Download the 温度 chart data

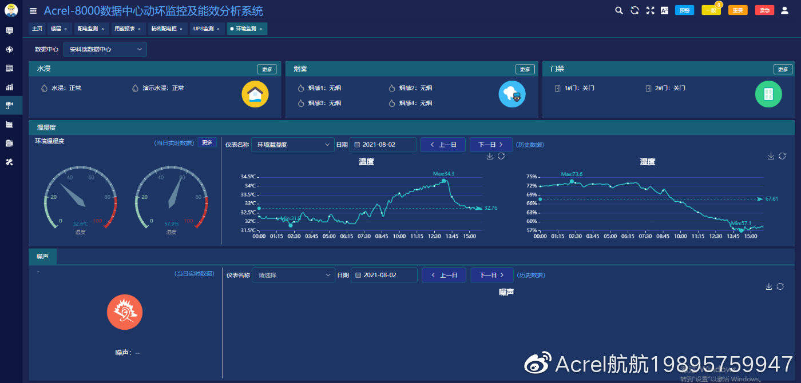point(490,156)
